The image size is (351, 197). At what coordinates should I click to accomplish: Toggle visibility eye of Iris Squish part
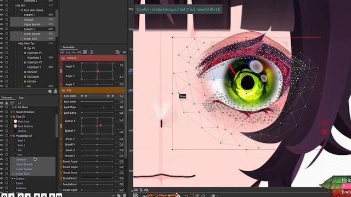[x=2, y=77]
